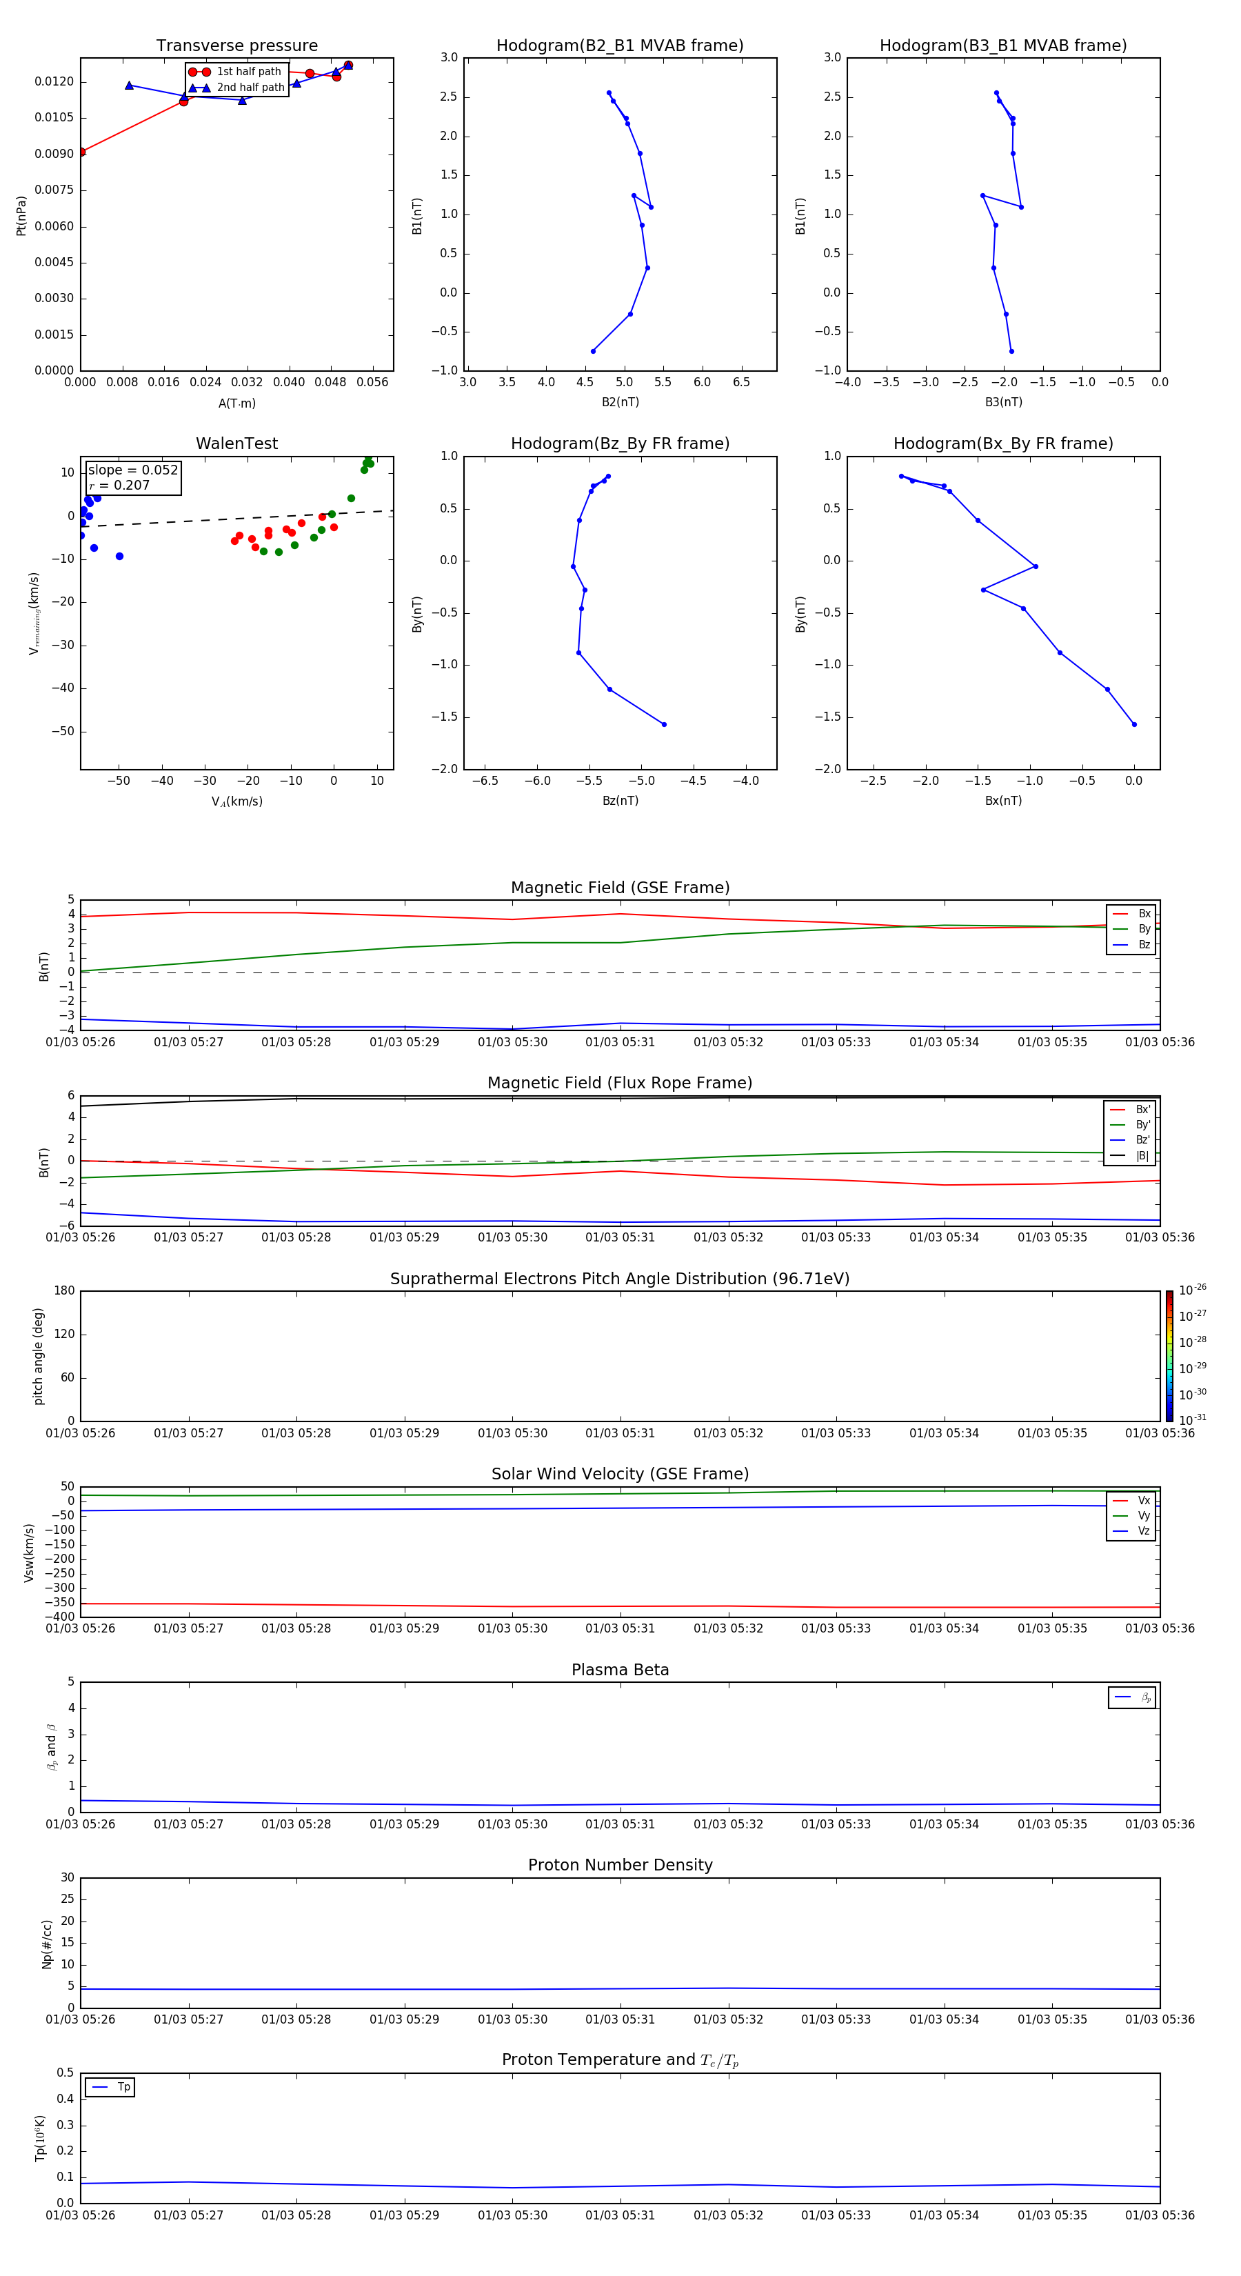Click the 'slope = 0.052' annotation
Image resolution: width=1241 pixels, height=2276 pixels.
pyautogui.click(x=132, y=470)
